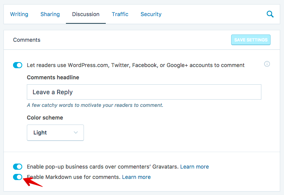Click the Enable Markdown use for comments label
The width and height of the screenshot is (284, 195).
[x=74, y=177]
